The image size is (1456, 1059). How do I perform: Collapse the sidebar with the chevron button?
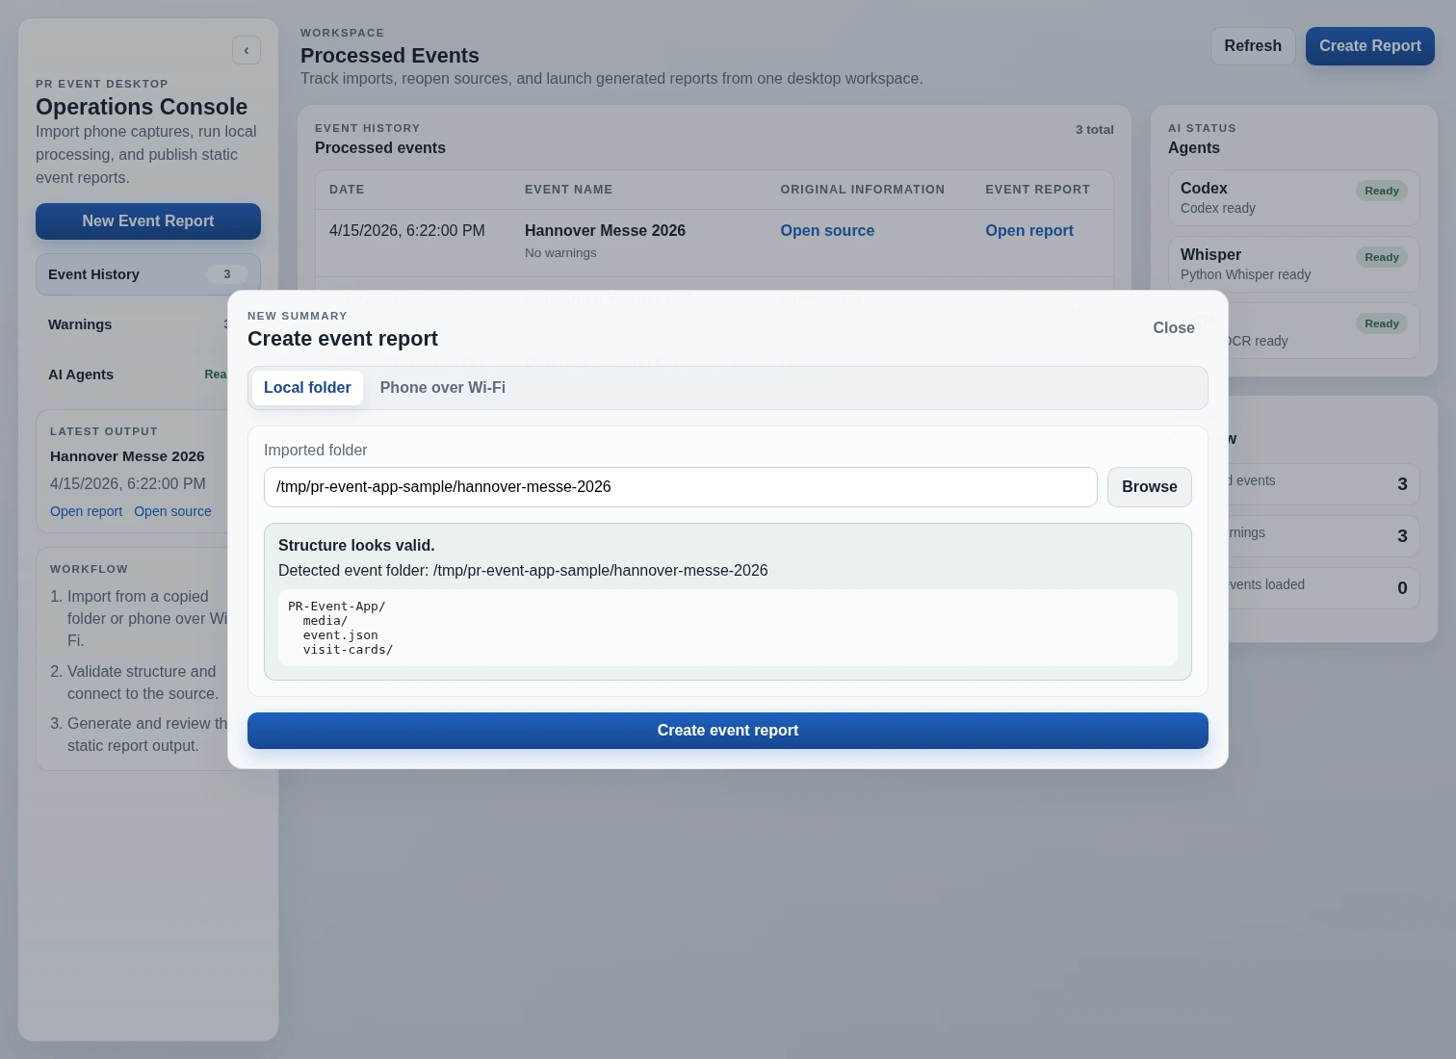pos(247,50)
